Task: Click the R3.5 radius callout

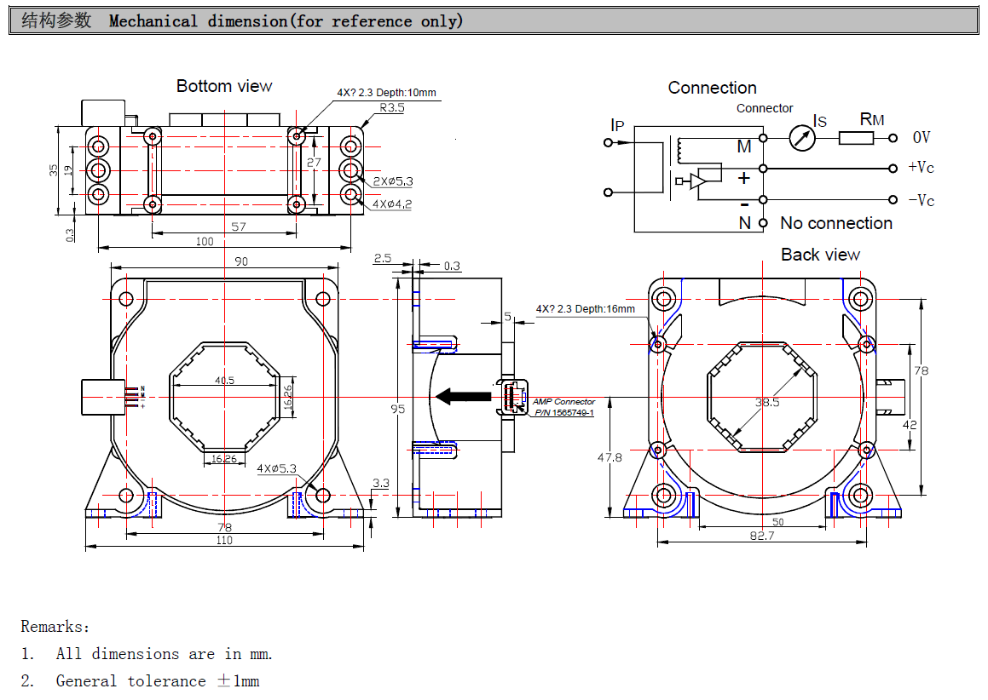Action: click(392, 108)
